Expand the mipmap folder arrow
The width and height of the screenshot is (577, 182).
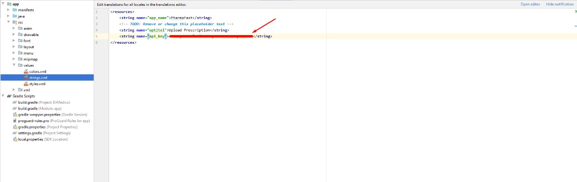[x=14, y=59]
